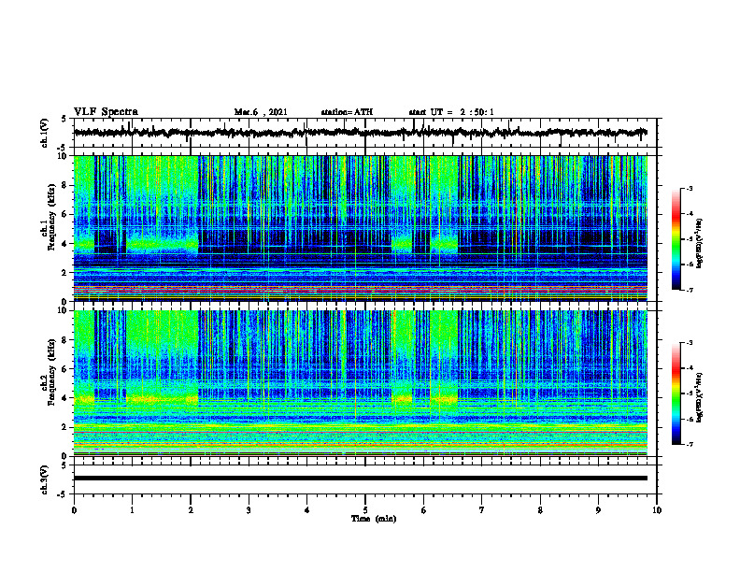Click time axis tick label "8"
Screen dimensions: 740x572
pos(540,510)
